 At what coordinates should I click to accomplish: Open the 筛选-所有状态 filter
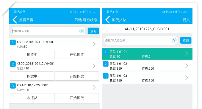coord(86,20)
